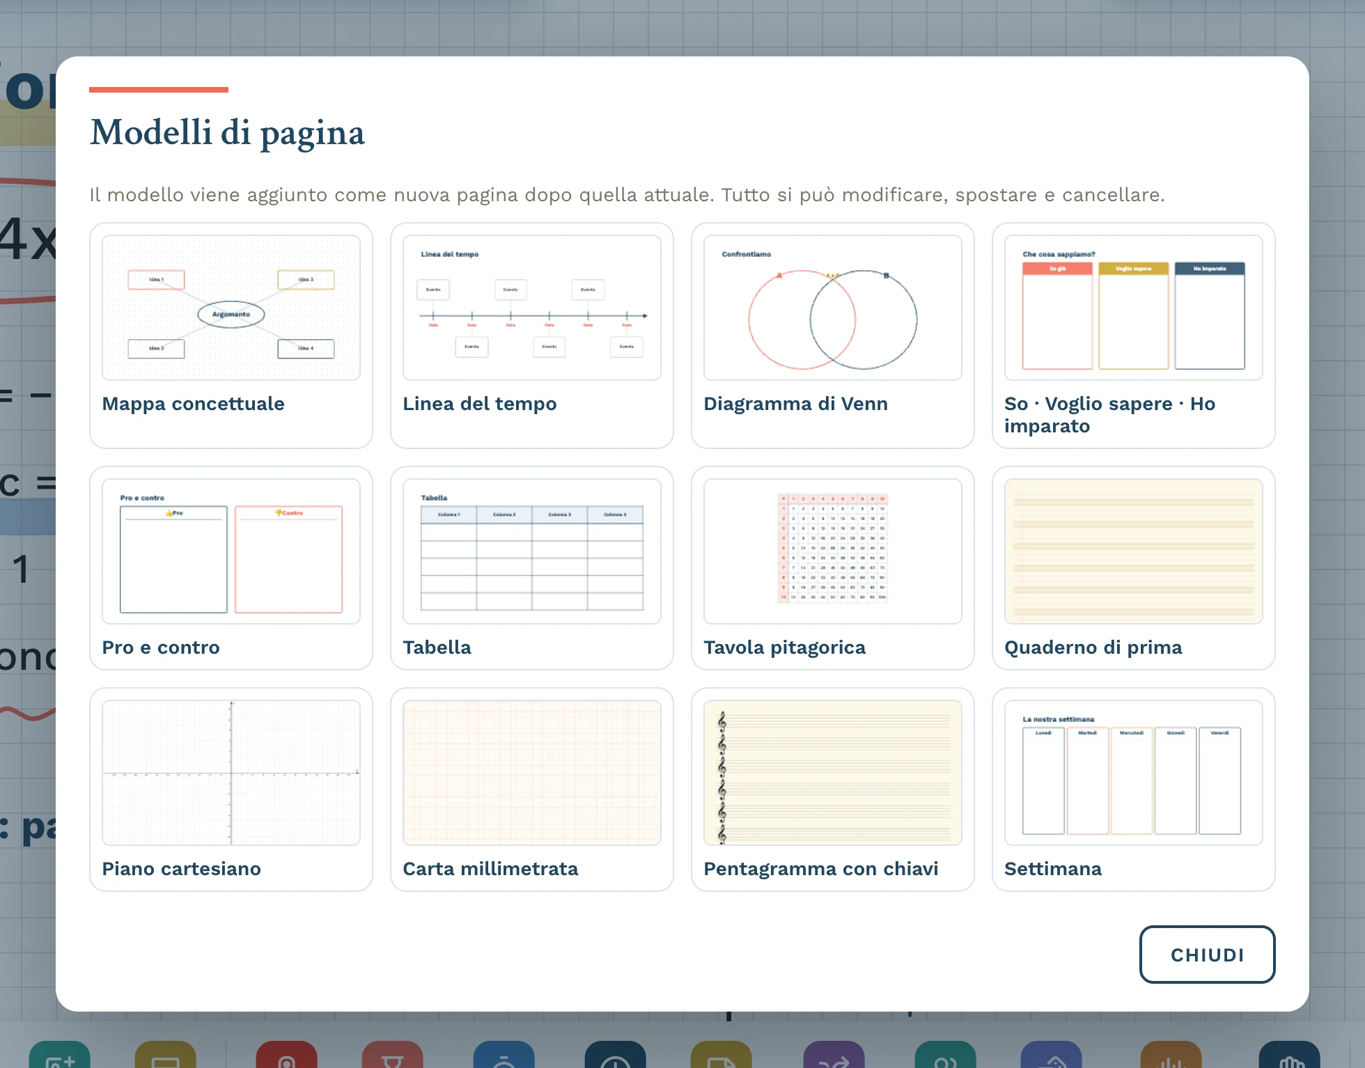
Task: Click the dark blue clock icon in bottom toolbar
Action: coord(616,1055)
